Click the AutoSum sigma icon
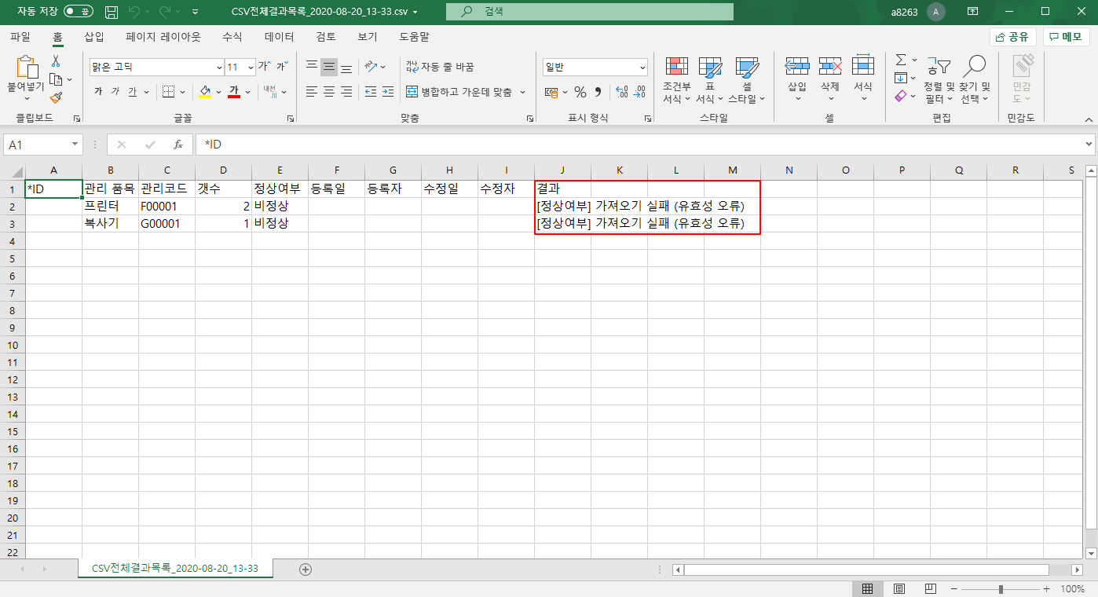Viewport: 1098px width, 597px height. pos(901,60)
